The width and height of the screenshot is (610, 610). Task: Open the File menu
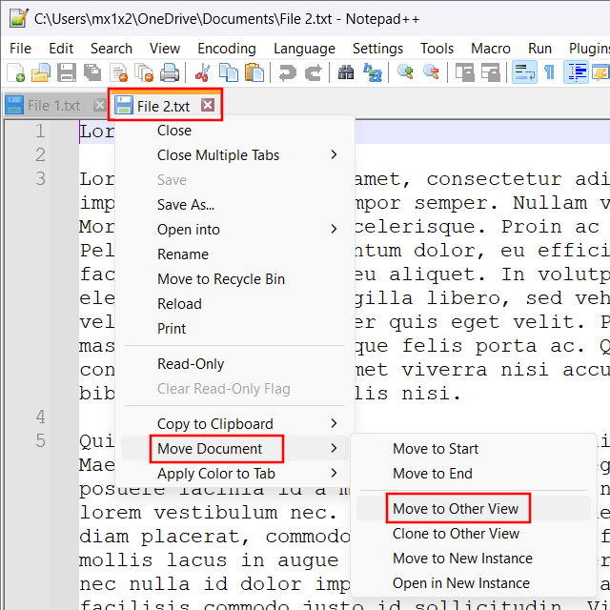20,49
